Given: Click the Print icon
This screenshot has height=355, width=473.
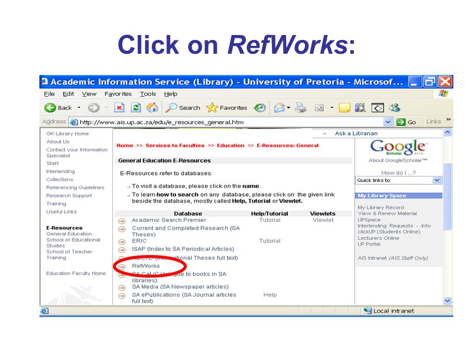Looking at the screenshot, I should point(301,107).
